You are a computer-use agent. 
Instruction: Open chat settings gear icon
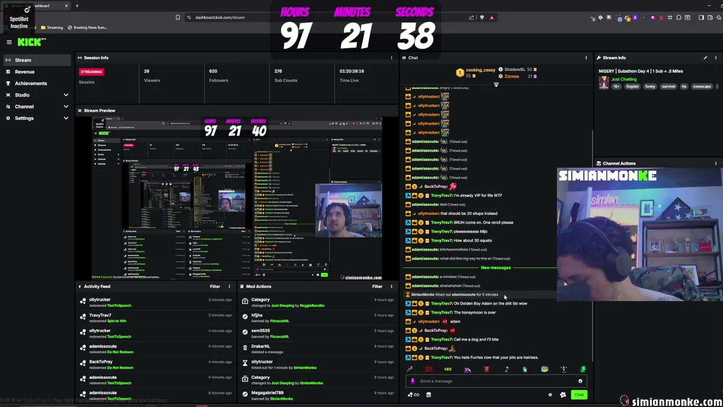pyautogui.click(x=550, y=395)
